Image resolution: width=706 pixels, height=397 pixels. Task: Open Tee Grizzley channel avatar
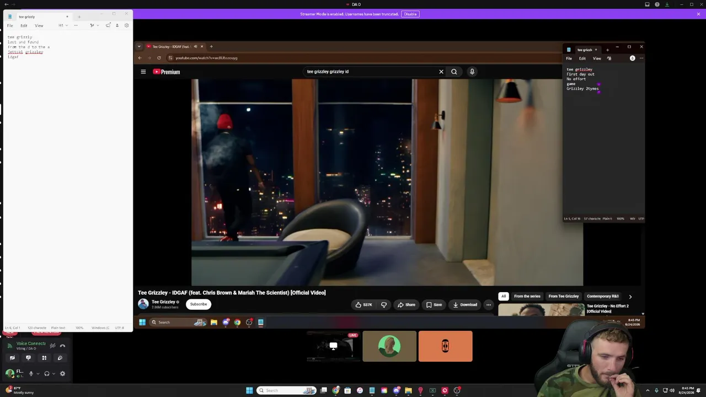click(x=143, y=304)
